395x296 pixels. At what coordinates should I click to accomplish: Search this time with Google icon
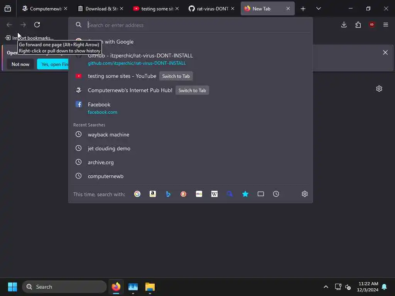137,194
